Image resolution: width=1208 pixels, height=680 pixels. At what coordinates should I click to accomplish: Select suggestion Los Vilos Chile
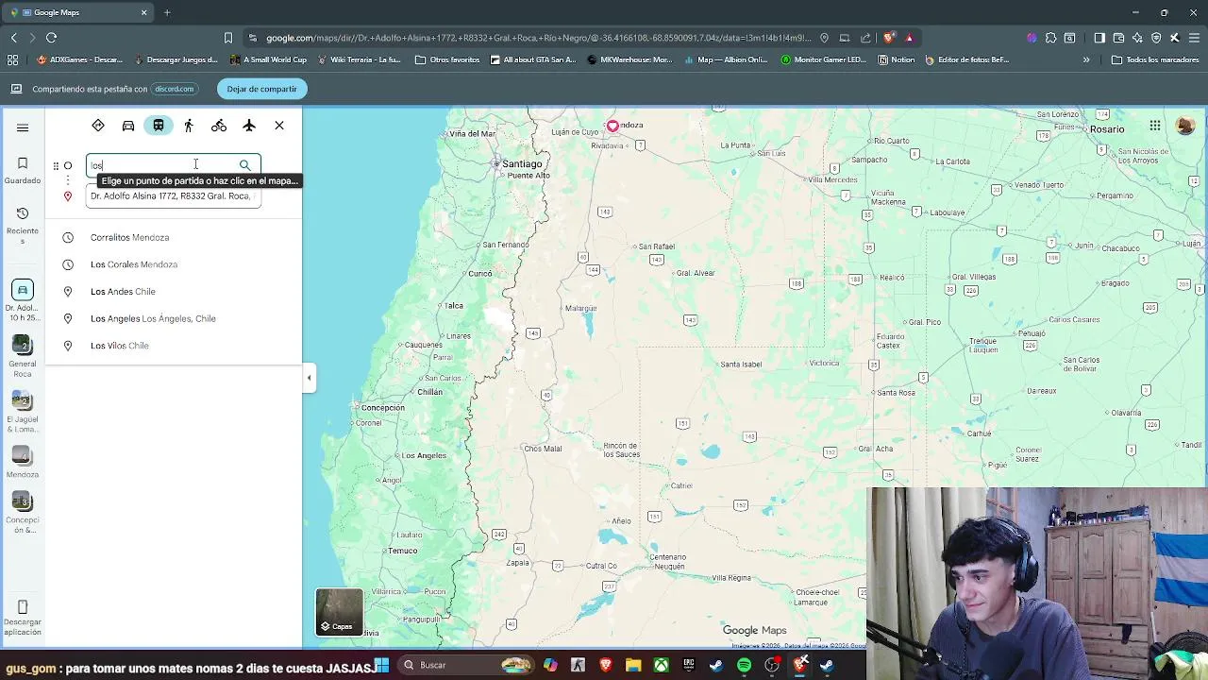[x=174, y=346]
